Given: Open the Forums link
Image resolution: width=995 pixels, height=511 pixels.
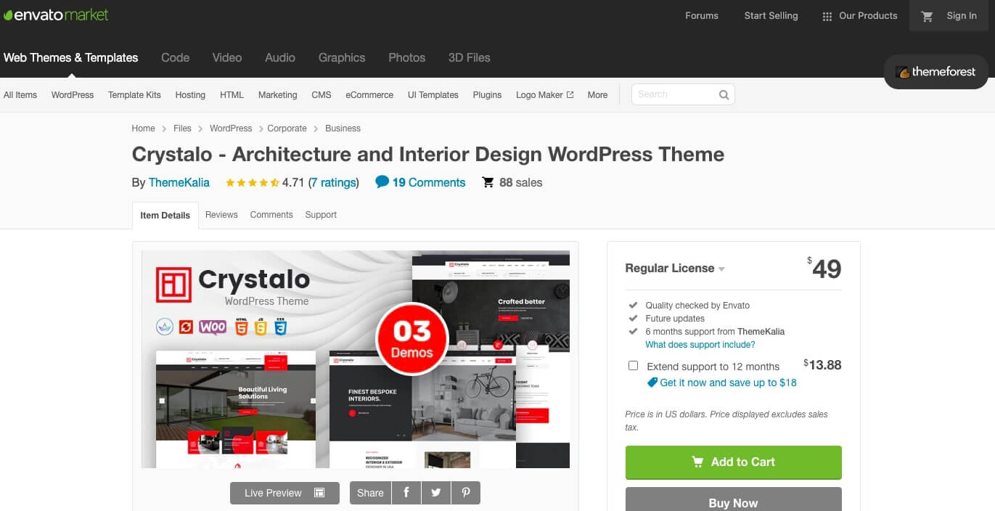Looking at the screenshot, I should pos(702,16).
